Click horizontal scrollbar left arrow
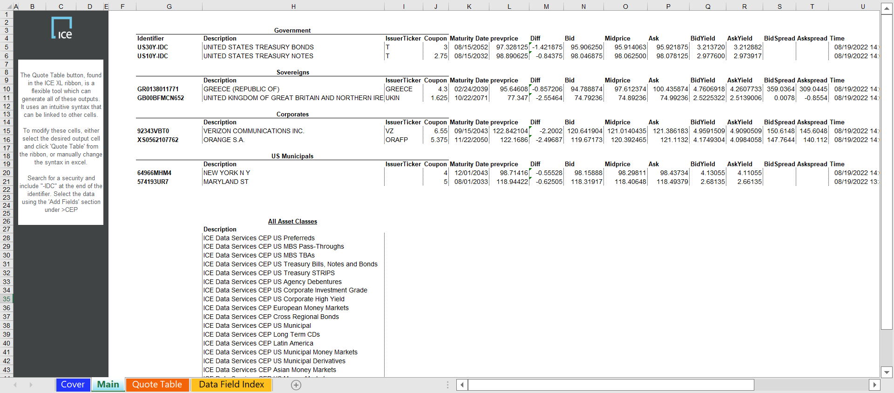This screenshot has height=393, width=894. point(462,385)
